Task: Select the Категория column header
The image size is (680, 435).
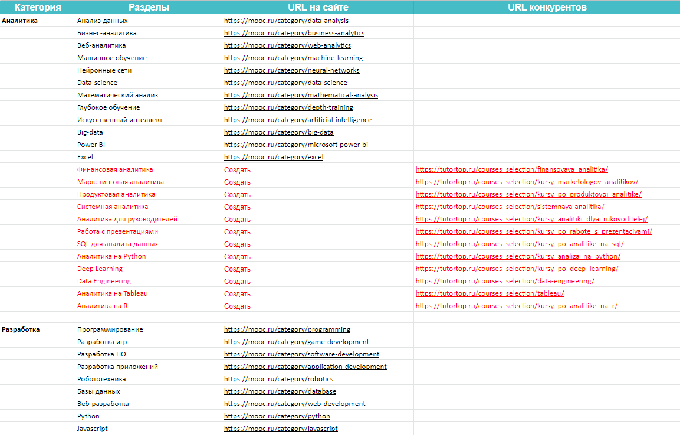Action: [38, 8]
